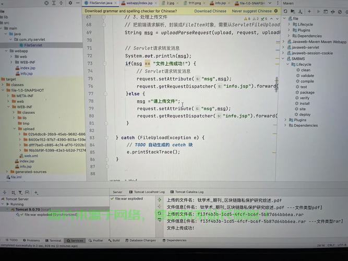Click filter icon in Services toolbar

pos(20,193)
